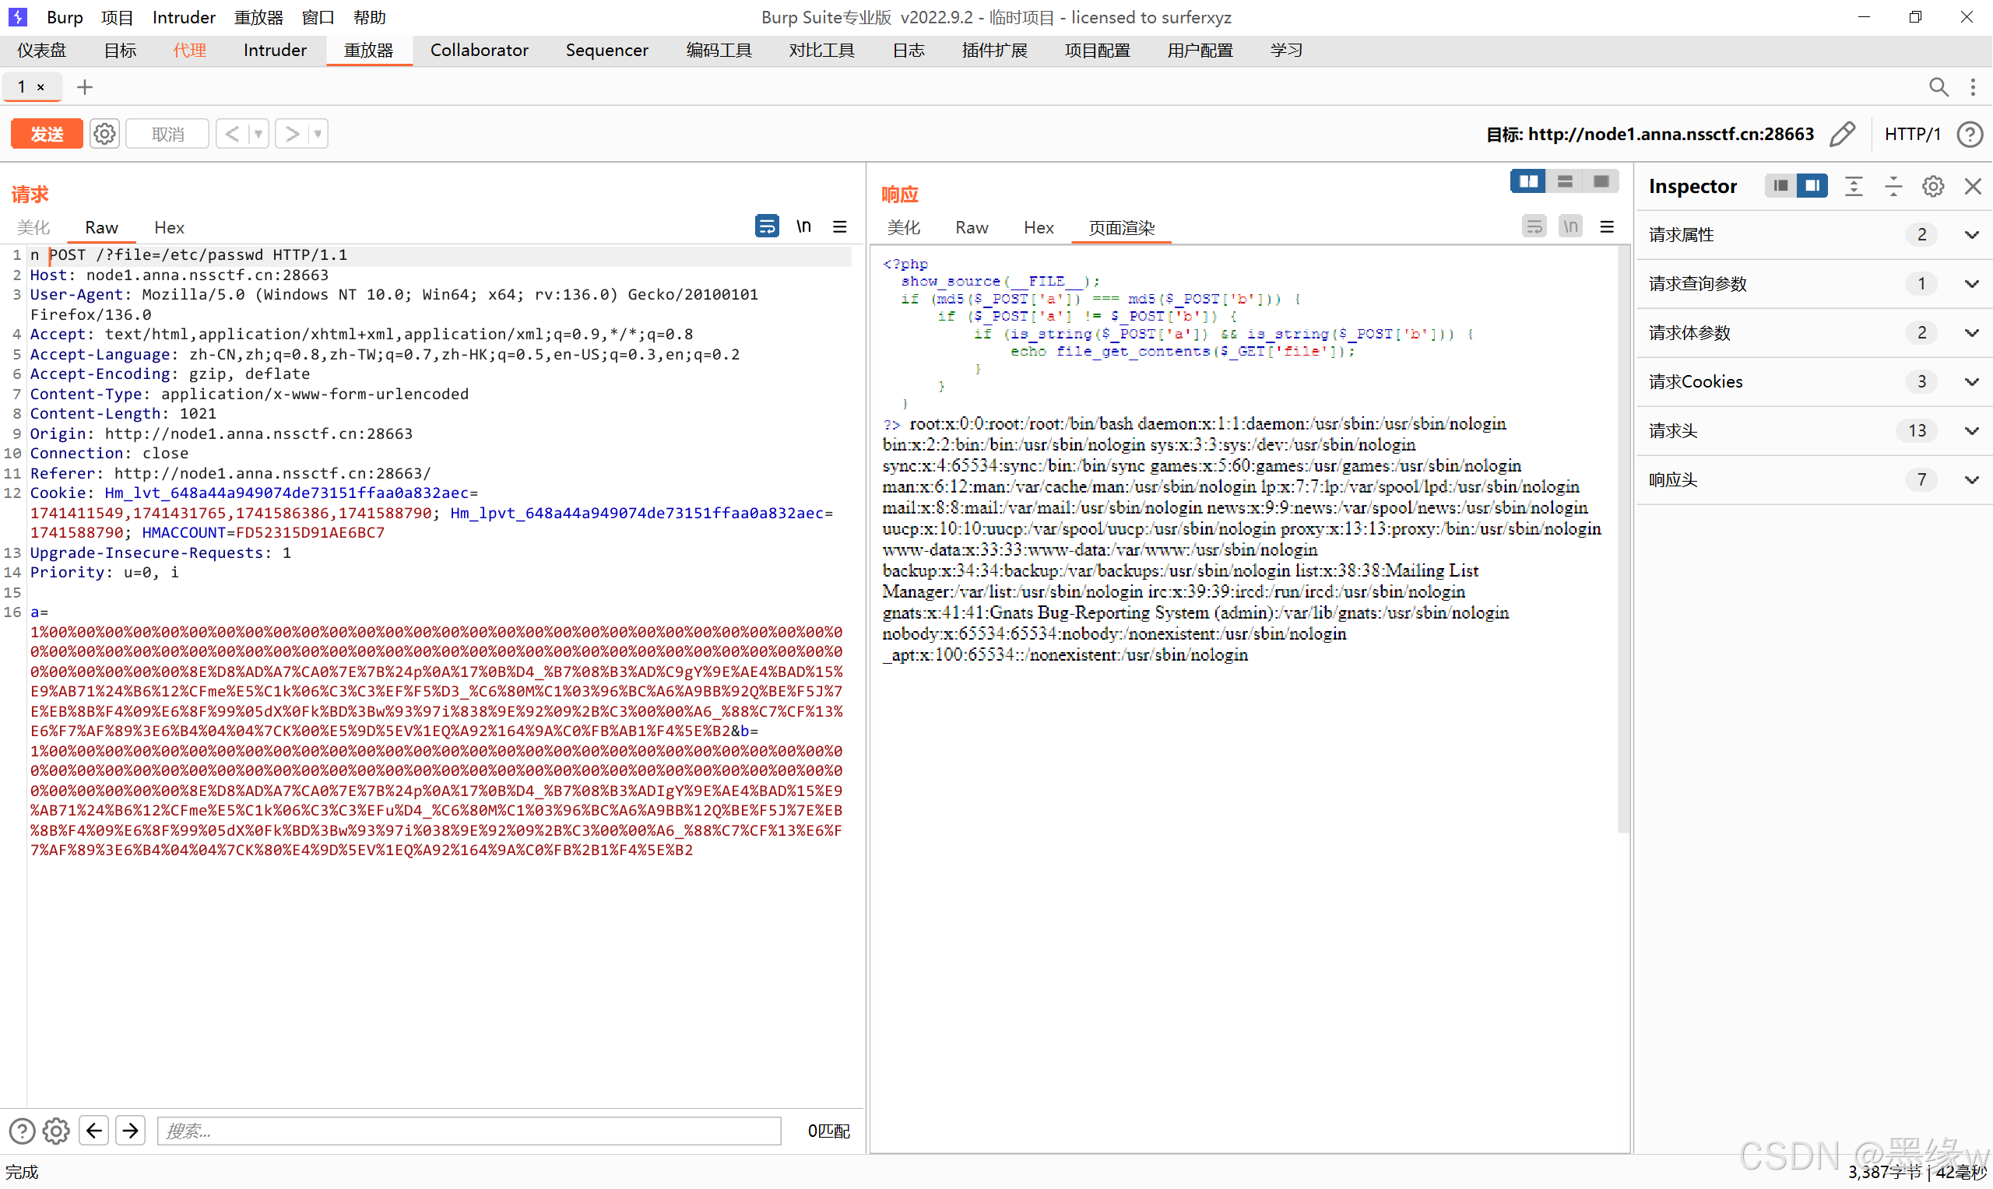
Task: Open the request pane's hamburger menu icon
Action: pos(840,226)
